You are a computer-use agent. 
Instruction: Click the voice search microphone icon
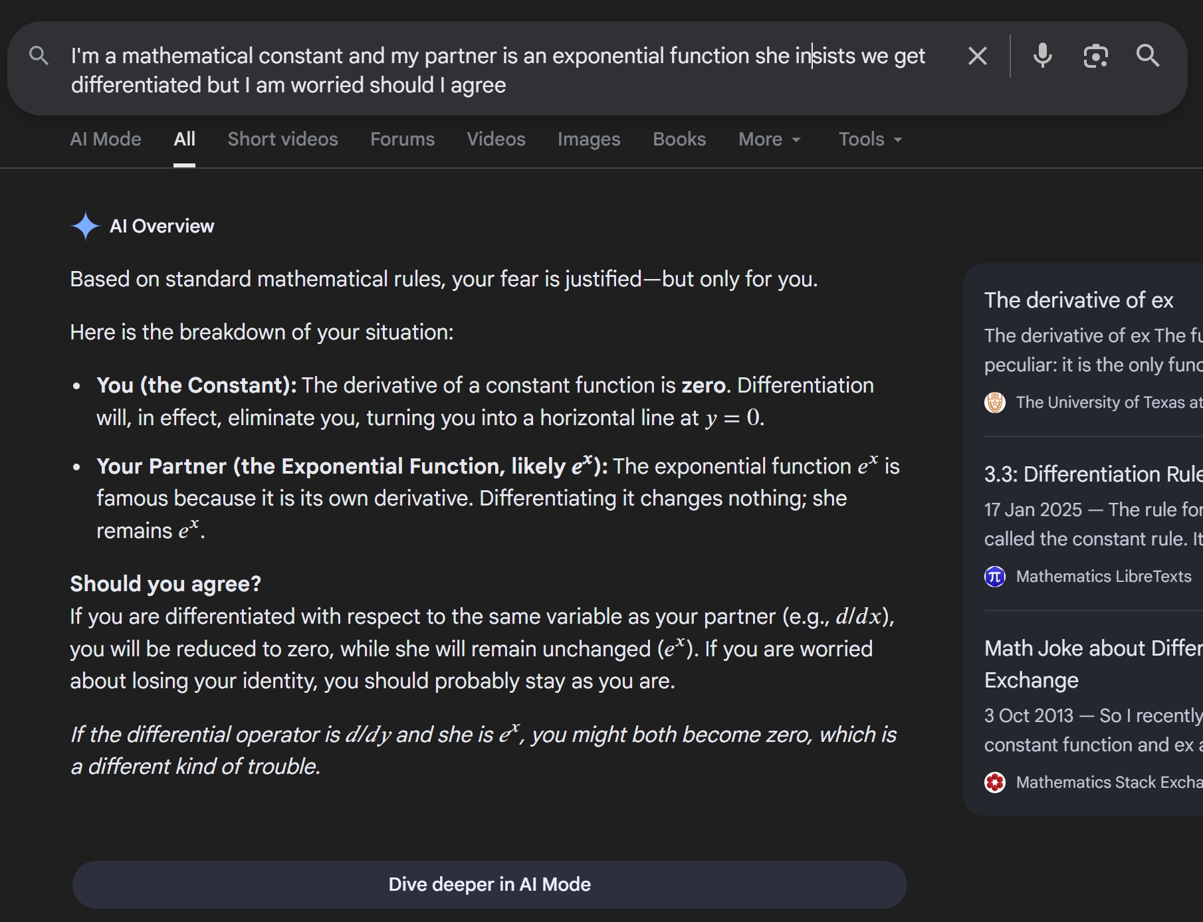pyautogui.click(x=1042, y=56)
